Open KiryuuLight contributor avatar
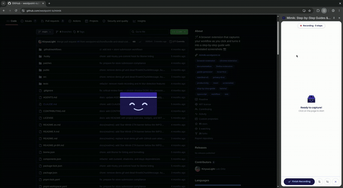This screenshot has height=188, width=343. click(x=198, y=169)
